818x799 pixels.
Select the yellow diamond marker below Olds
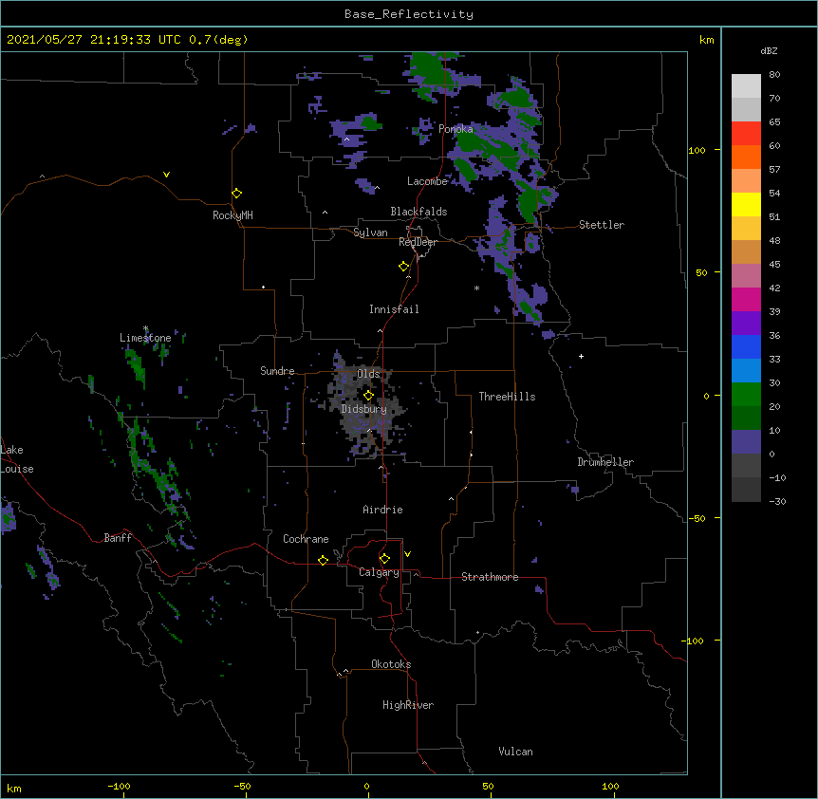(x=368, y=396)
